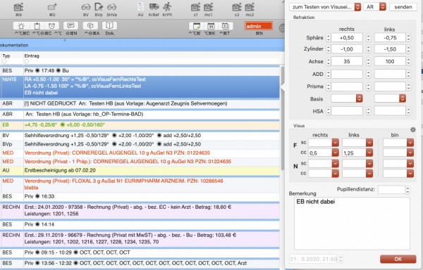423x270 pixels.
Task: Click the alarm siren light icon
Action: click(x=21, y=26)
